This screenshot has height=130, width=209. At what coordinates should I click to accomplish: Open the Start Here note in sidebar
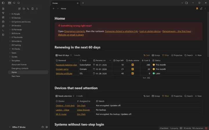coord(16,76)
